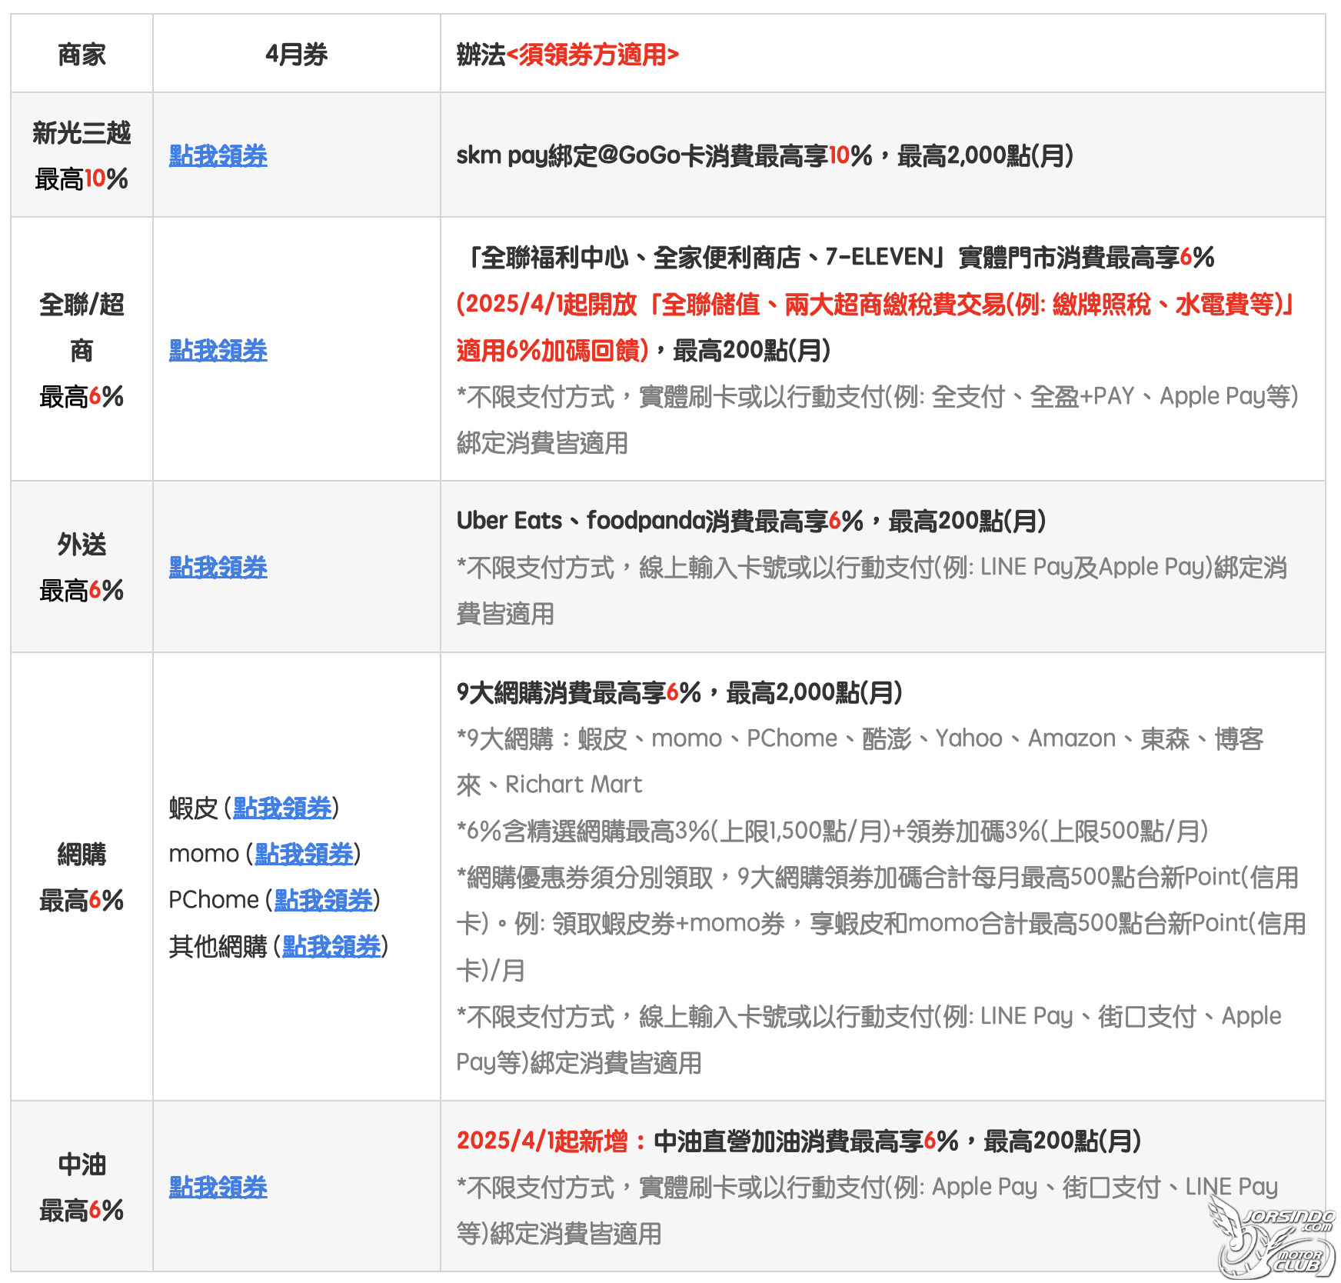Click the *網購優惠券須分別領取 note

coord(881,923)
